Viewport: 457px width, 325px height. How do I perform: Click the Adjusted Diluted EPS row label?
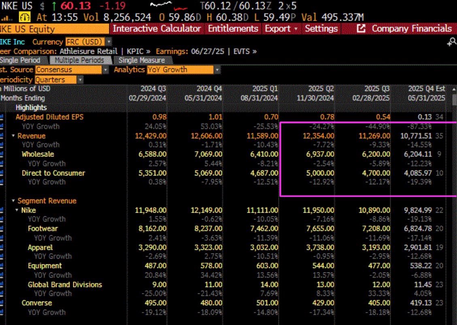(x=49, y=117)
